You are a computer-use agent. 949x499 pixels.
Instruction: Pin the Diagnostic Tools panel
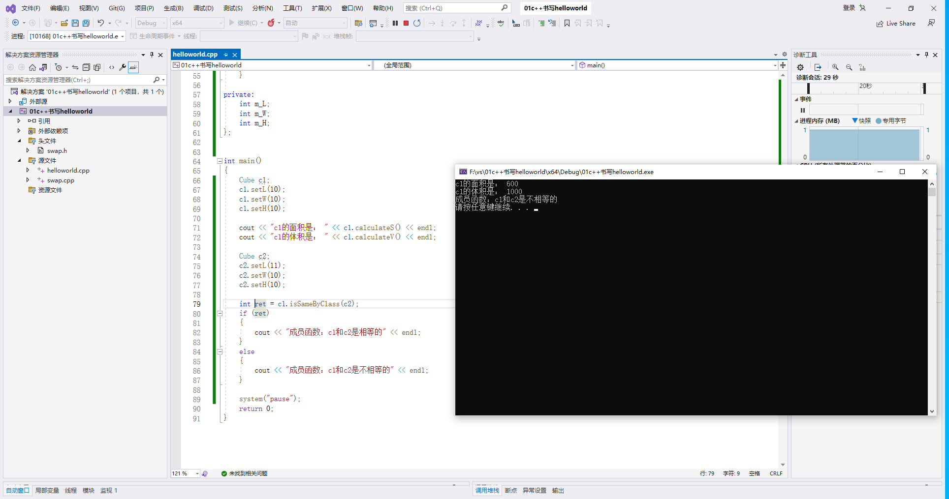point(926,55)
